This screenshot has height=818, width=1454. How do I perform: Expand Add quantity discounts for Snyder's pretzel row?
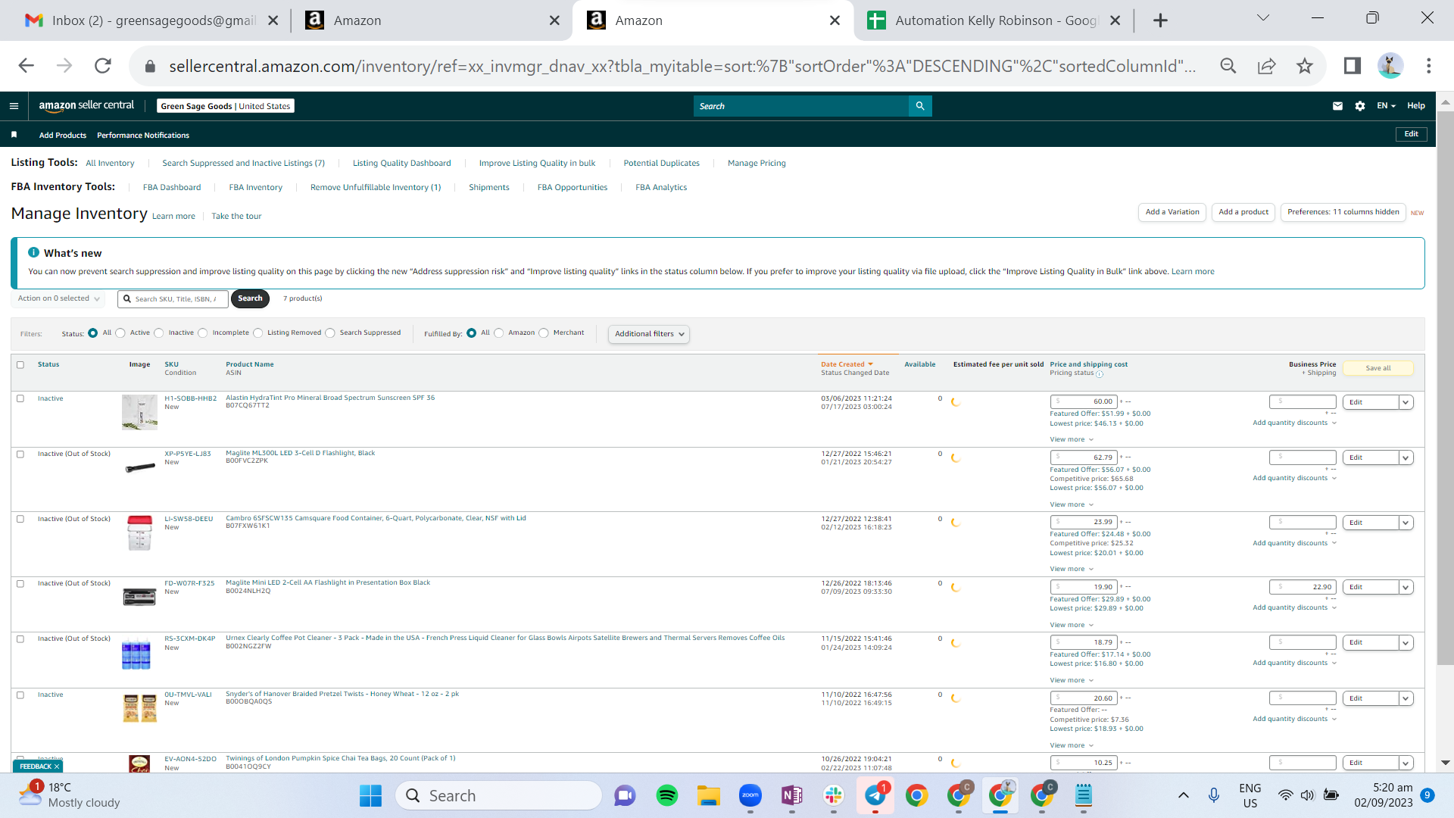coord(1295,719)
